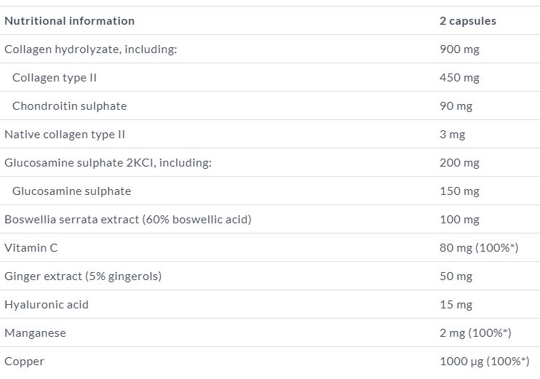Click the 90 mg value
The height and width of the screenshot is (379, 540).
(x=456, y=106)
